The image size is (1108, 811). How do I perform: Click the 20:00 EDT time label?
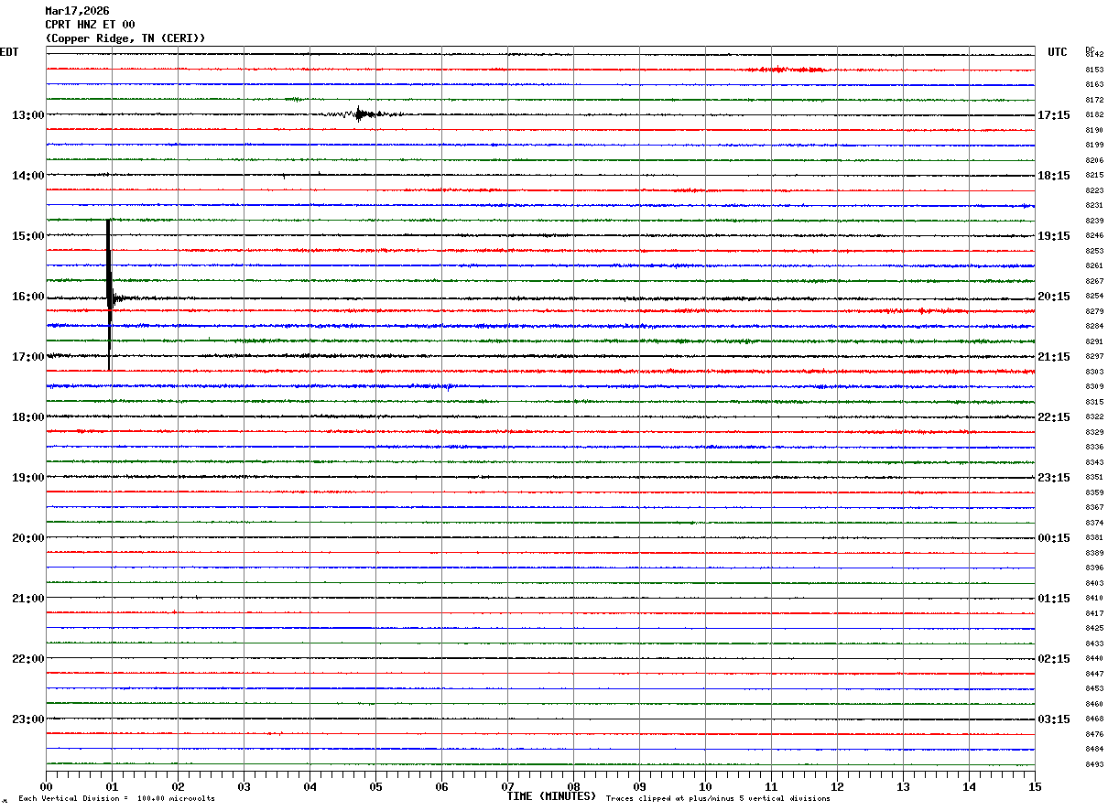coord(27,538)
